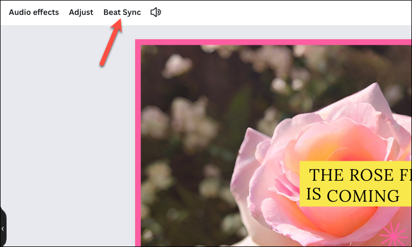Expand the collapsed side panel arrow
This screenshot has width=412, height=247.
click(3, 229)
